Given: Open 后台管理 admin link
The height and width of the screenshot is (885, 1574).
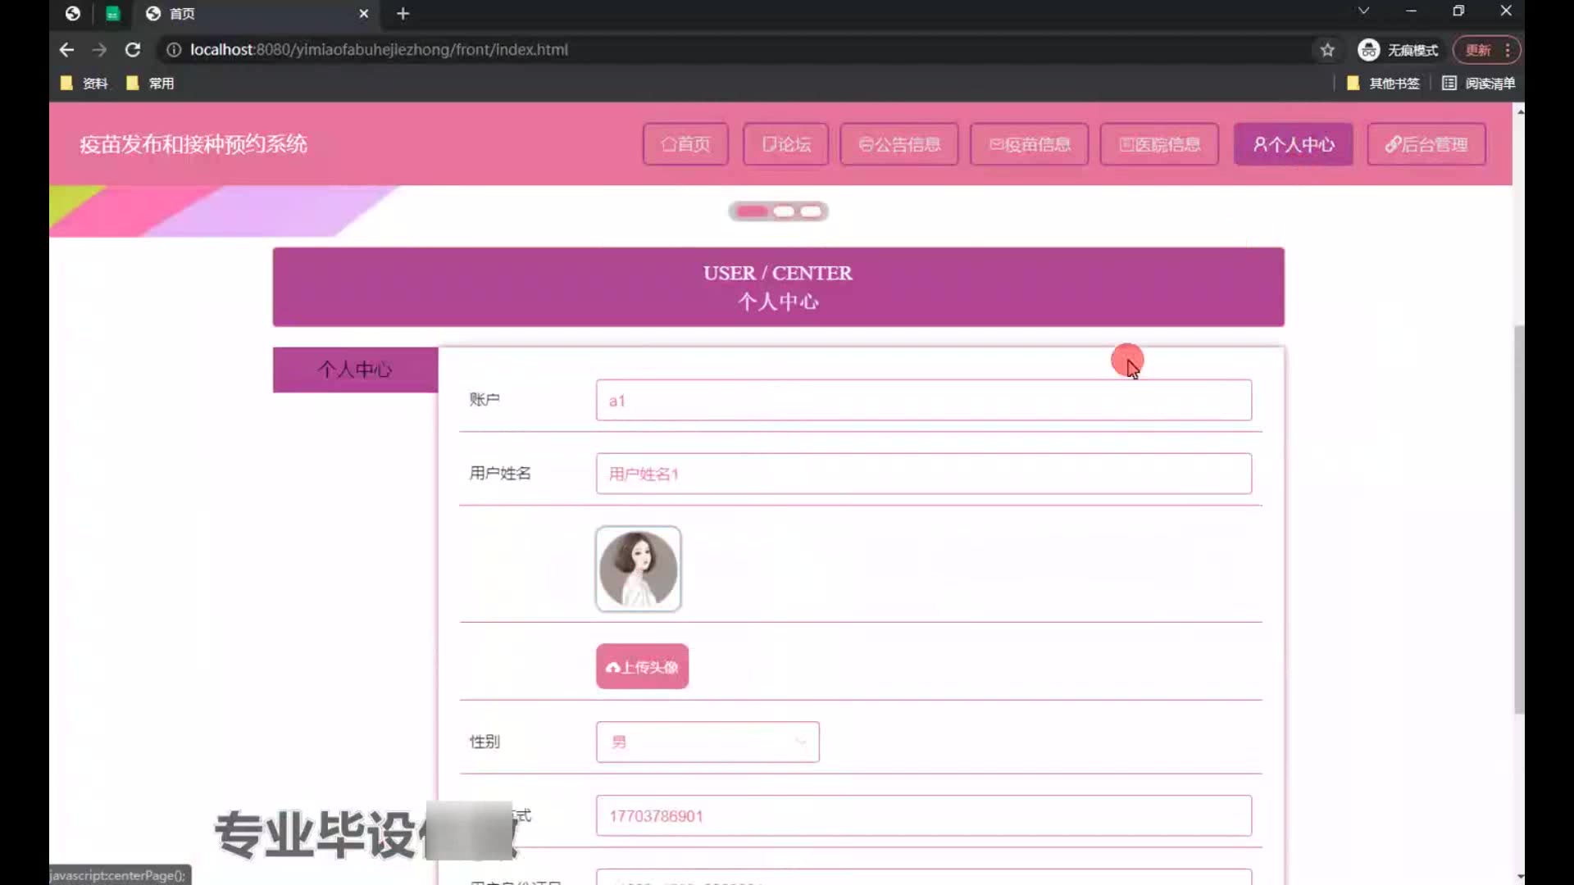Looking at the screenshot, I should pyautogui.click(x=1426, y=144).
